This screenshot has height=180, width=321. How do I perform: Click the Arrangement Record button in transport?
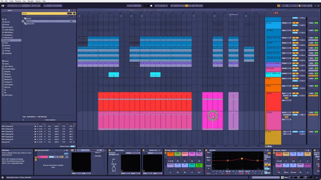tap(151, 5)
